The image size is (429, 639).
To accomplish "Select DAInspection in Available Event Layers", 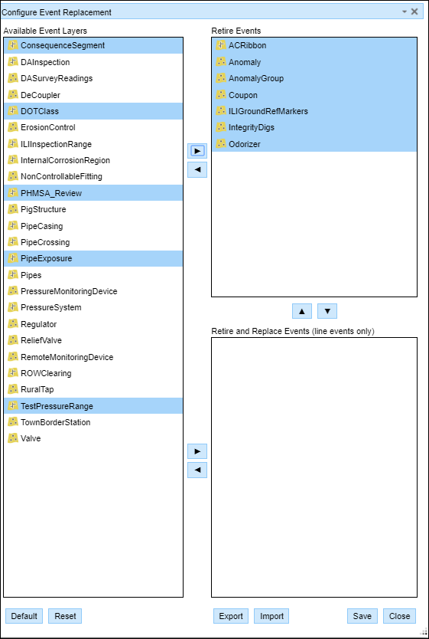I will click(93, 62).
